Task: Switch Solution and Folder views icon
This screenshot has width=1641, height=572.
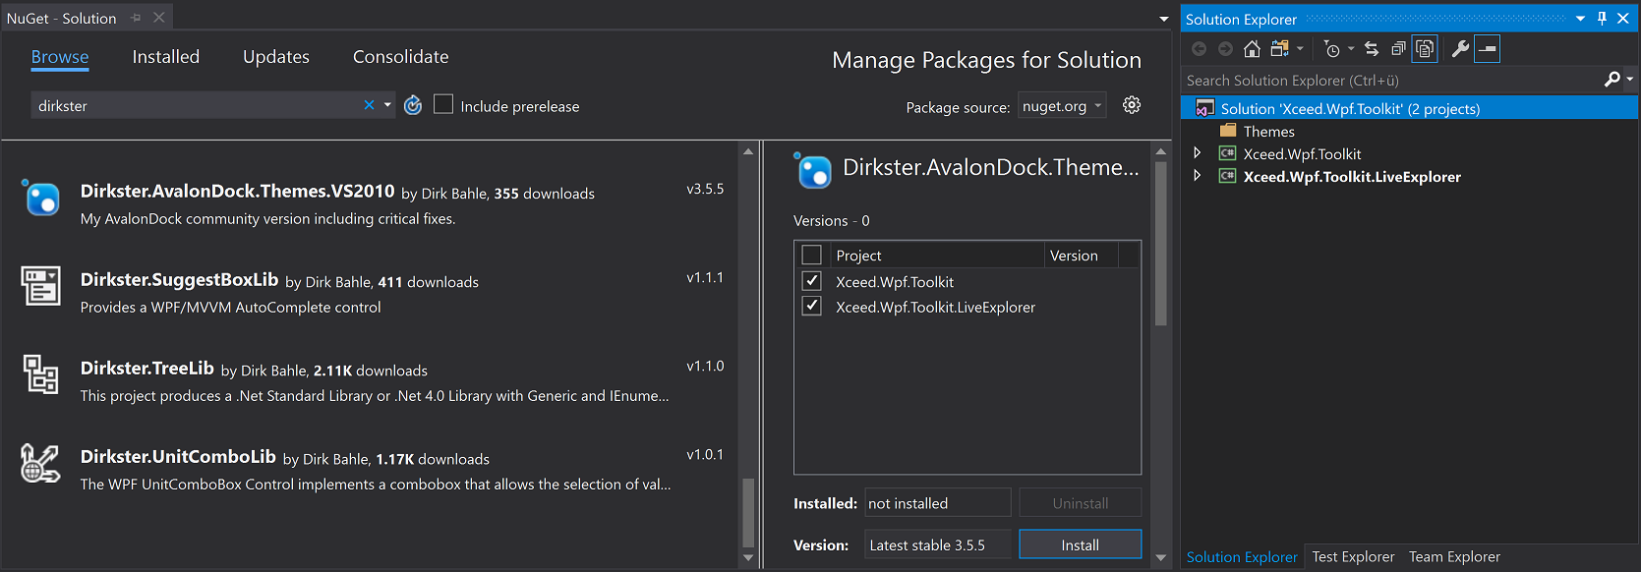Action: [1279, 49]
